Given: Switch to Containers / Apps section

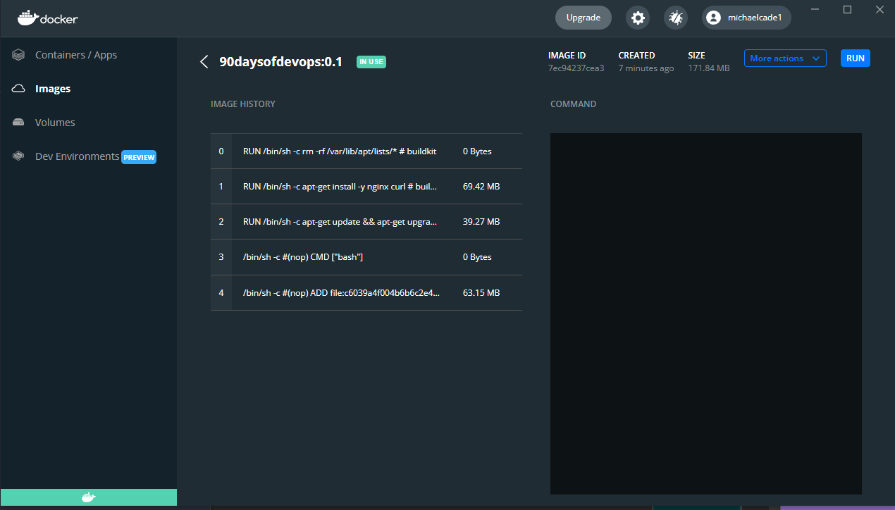Looking at the screenshot, I should click(76, 55).
